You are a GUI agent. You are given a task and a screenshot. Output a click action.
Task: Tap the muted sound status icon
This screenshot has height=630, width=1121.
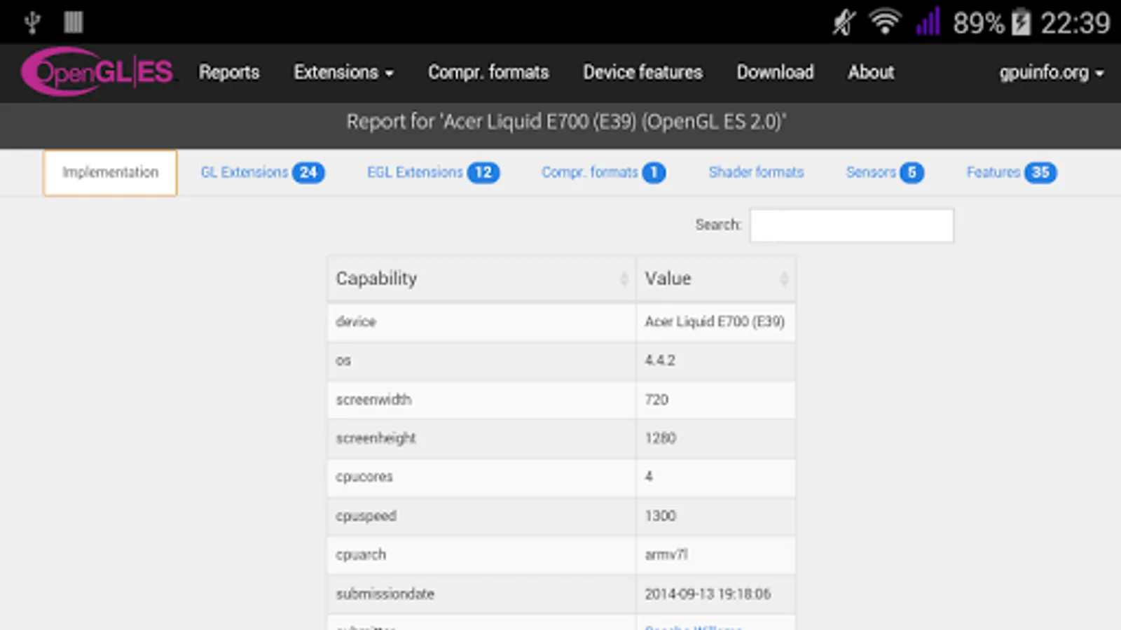click(844, 22)
